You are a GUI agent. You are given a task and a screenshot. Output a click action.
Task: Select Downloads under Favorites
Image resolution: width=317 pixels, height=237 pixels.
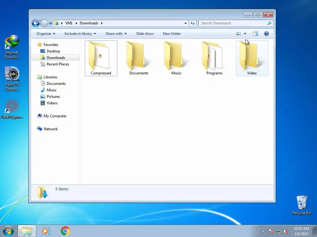click(56, 58)
